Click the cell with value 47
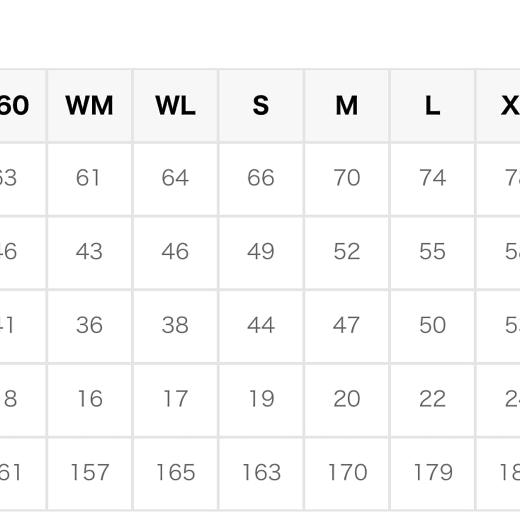The height and width of the screenshot is (520, 520). (346, 326)
